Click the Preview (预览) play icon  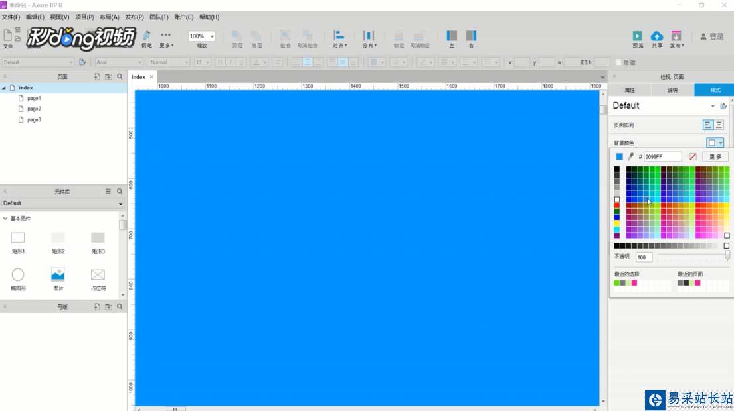(x=638, y=36)
